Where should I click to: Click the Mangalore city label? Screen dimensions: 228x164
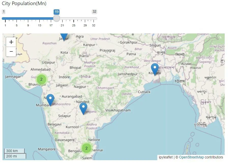[x=47, y=149]
